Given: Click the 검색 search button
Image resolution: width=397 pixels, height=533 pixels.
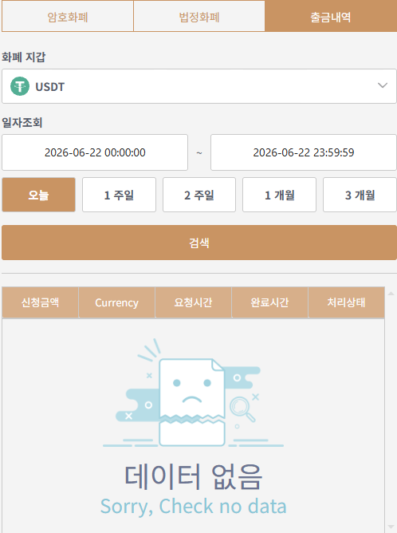Looking at the screenshot, I should [199, 243].
